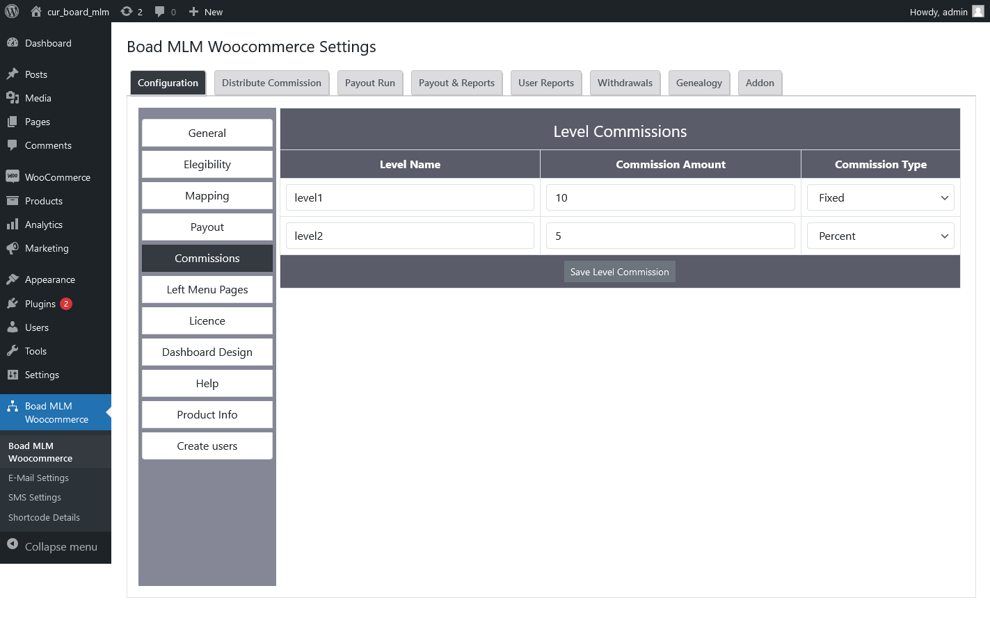Click the Marketing megaphone icon
The width and height of the screenshot is (990, 643).
(x=14, y=248)
